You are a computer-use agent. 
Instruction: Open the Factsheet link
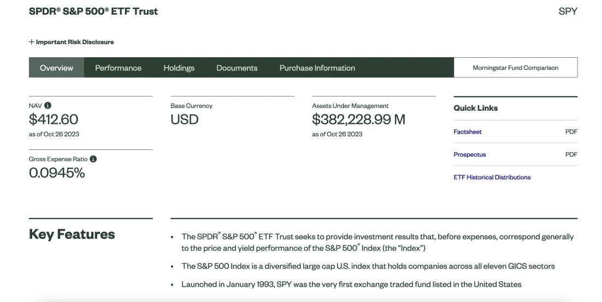click(x=468, y=132)
